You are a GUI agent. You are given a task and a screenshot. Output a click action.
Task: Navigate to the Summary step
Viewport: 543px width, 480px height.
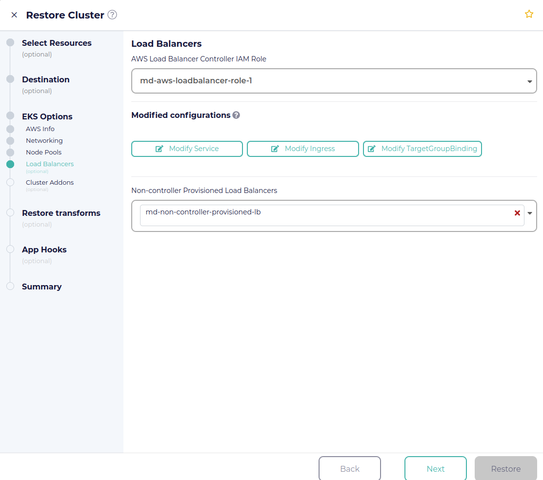pyautogui.click(x=41, y=287)
